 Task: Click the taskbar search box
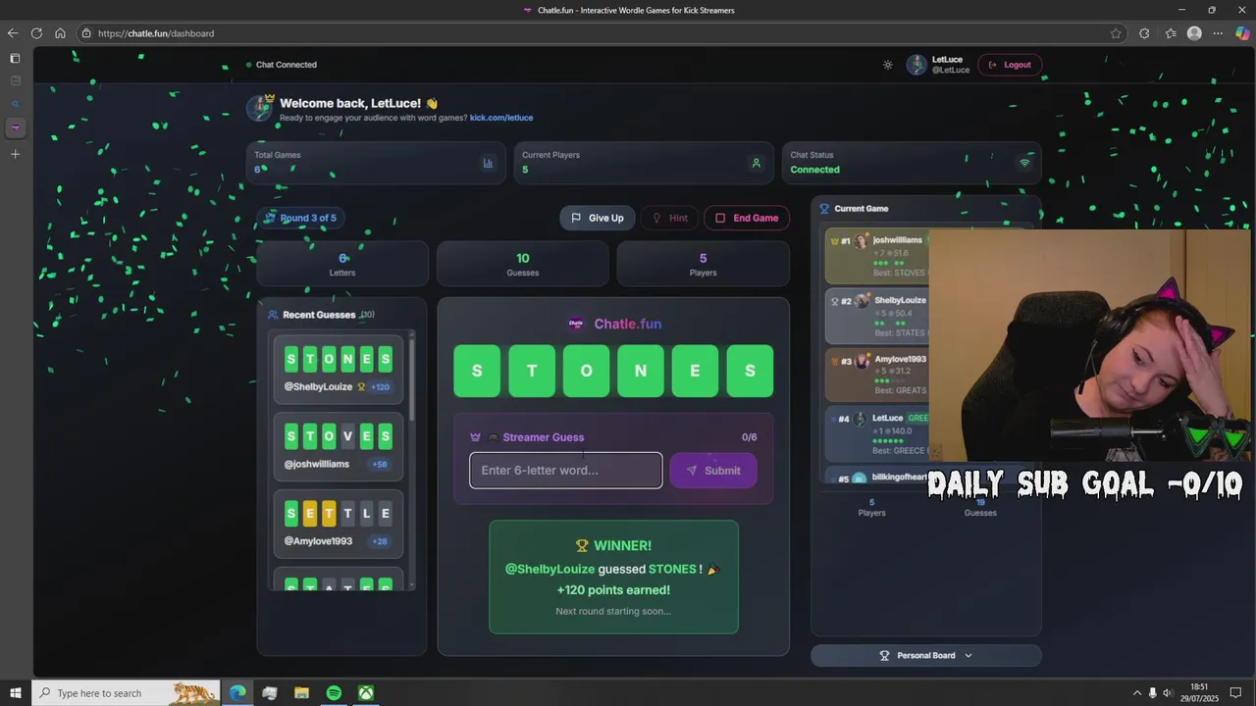click(128, 693)
